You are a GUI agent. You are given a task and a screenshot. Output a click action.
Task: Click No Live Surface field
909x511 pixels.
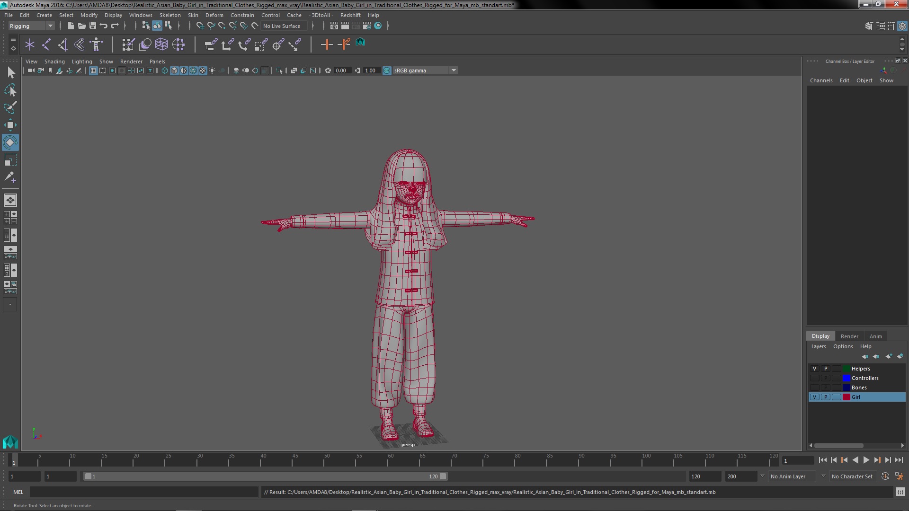point(284,26)
